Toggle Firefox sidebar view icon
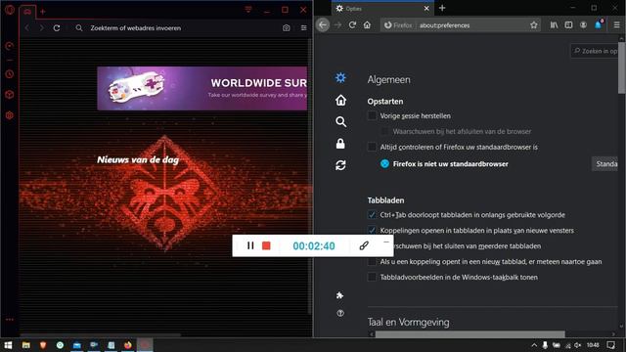626x352 pixels. coord(568,25)
